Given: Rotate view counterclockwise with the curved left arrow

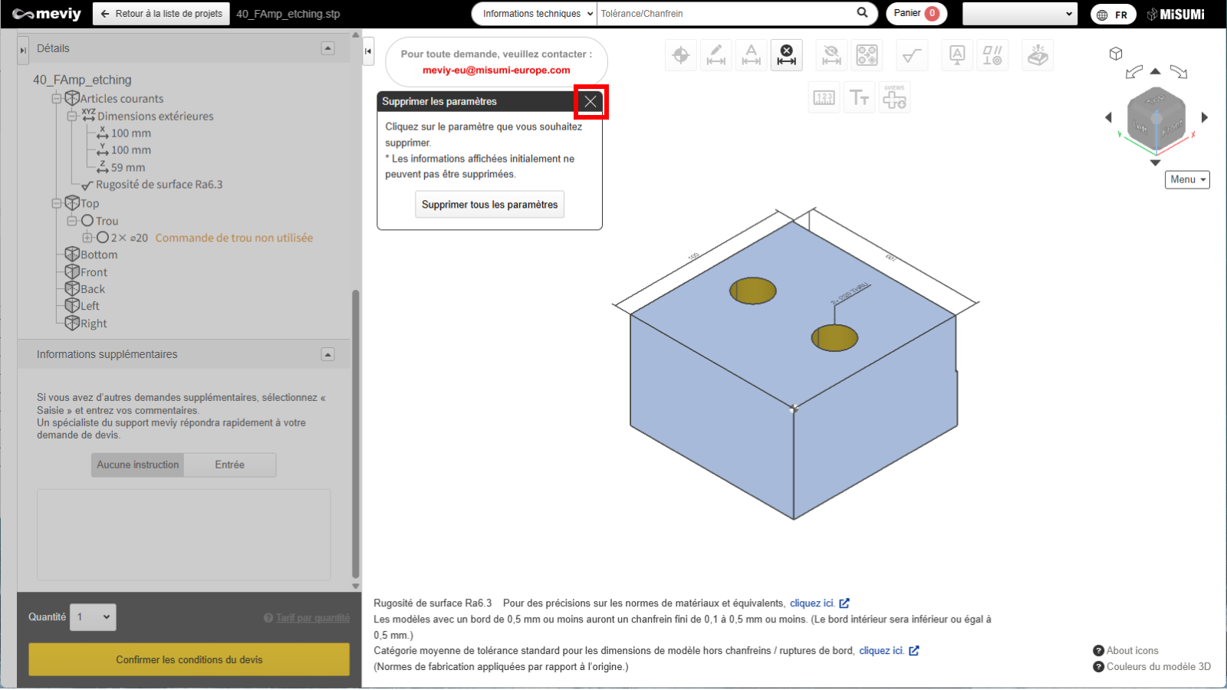Looking at the screenshot, I should 1133,72.
